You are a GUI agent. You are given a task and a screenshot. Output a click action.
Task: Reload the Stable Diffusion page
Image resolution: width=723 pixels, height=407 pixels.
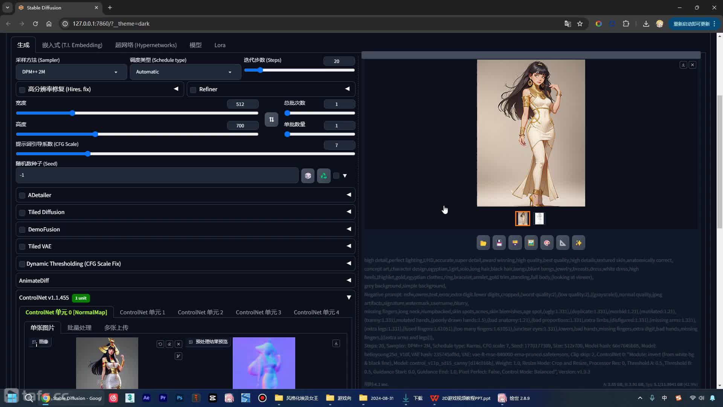(35, 24)
